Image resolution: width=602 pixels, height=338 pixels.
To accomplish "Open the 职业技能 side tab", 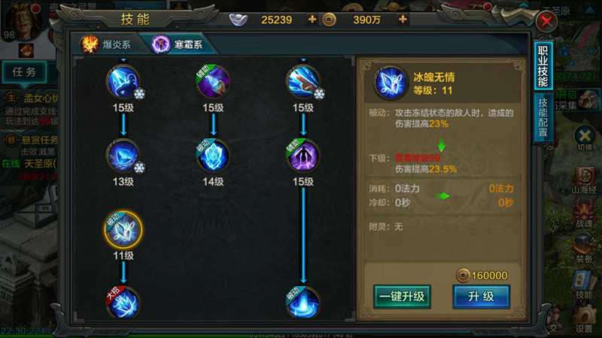I will (543, 66).
